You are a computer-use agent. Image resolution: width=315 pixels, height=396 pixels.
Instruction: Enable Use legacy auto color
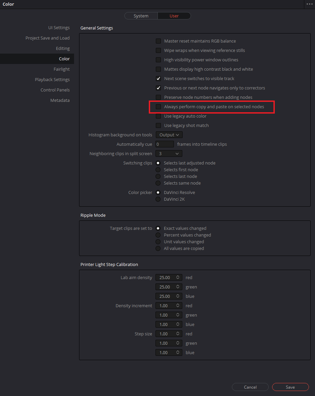point(159,116)
